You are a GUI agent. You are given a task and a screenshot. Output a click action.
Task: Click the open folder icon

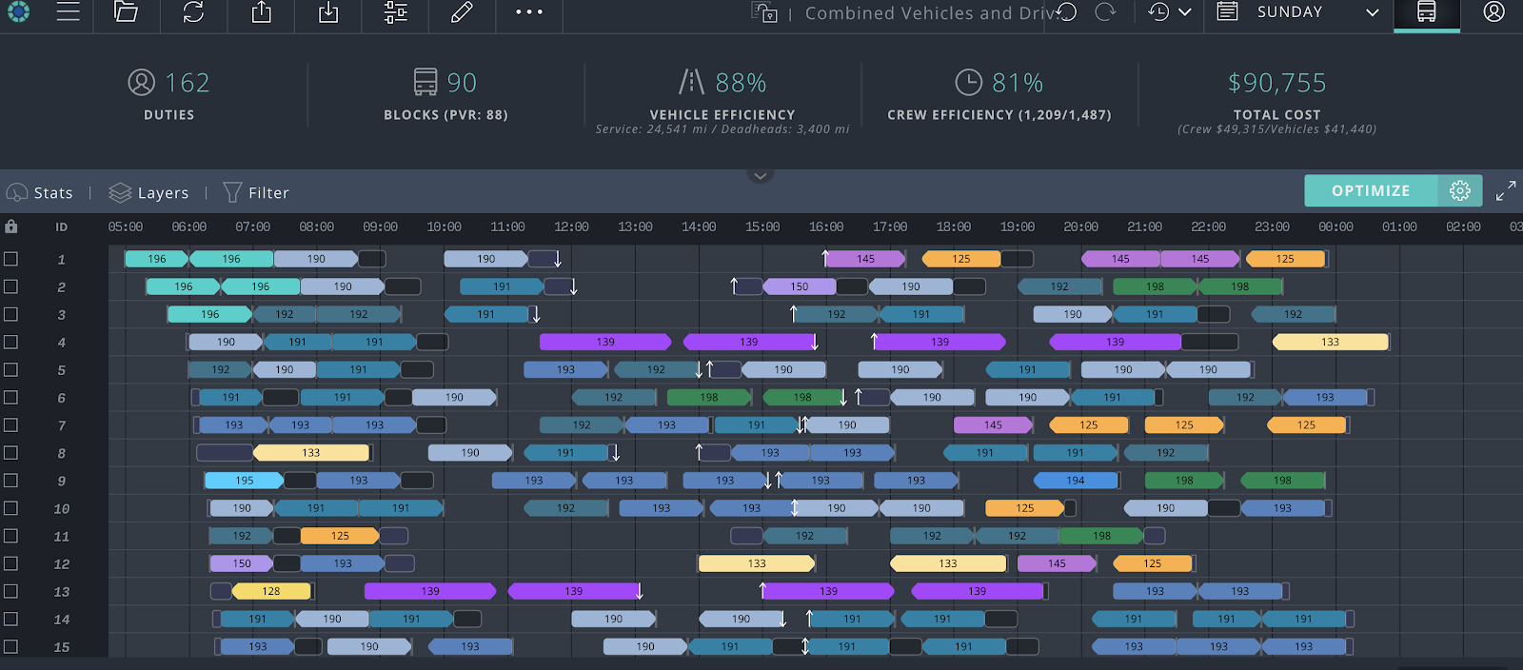[x=126, y=12]
